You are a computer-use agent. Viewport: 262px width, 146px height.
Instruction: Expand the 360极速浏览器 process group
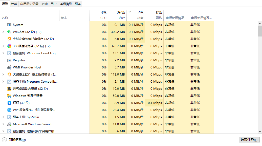[3, 46]
